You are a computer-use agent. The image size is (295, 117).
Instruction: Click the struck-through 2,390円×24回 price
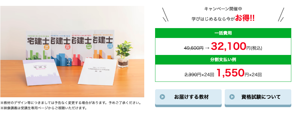click(199, 75)
